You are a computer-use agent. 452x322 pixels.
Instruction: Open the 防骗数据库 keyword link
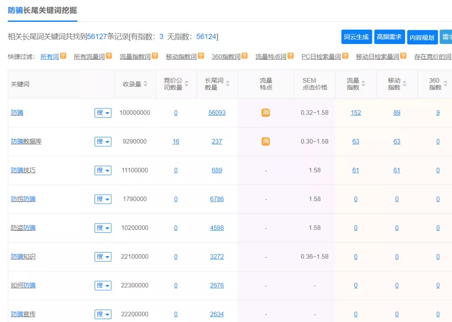click(x=26, y=142)
